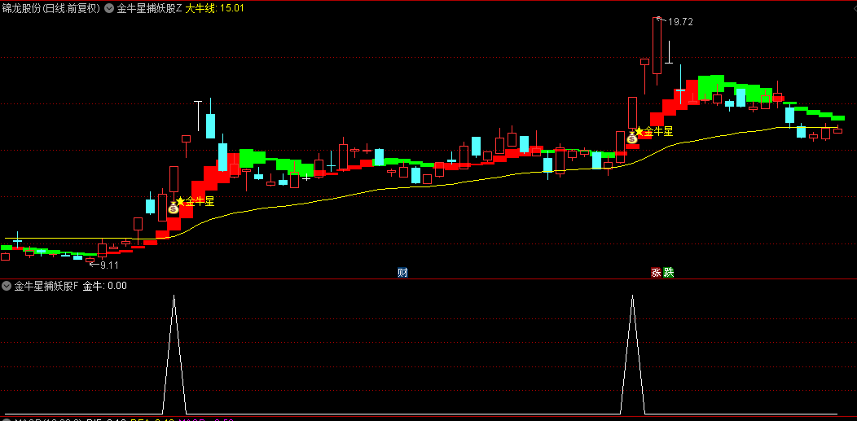This screenshot has width=857, height=421.
Task: Click the 大牛线: 15.01 value label
Action: [215, 8]
